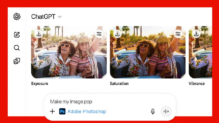Open the Exposure image thumbnail
This screenshot has width=219, height=123.
click(69, 52)
